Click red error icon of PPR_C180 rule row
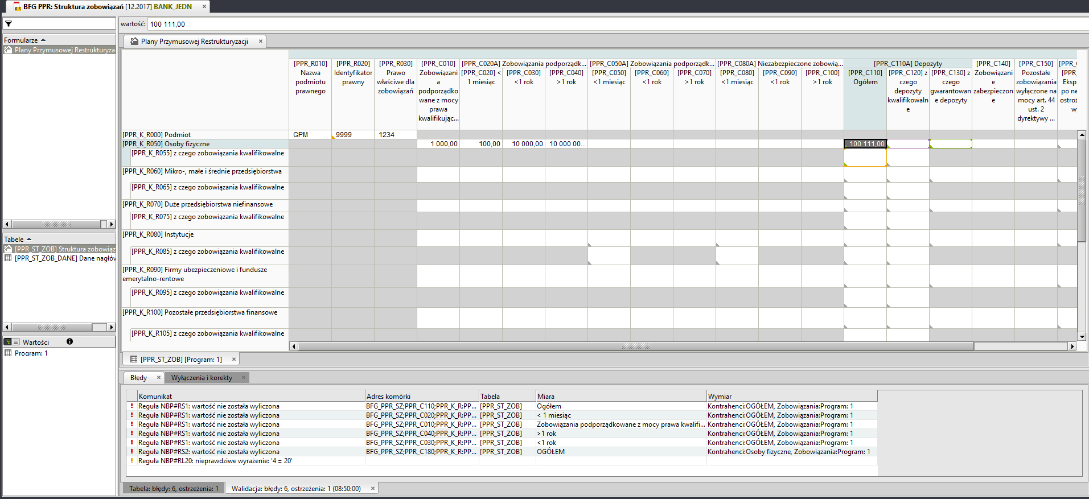This screenshot has width=1089, height=499. coord(131,452)
